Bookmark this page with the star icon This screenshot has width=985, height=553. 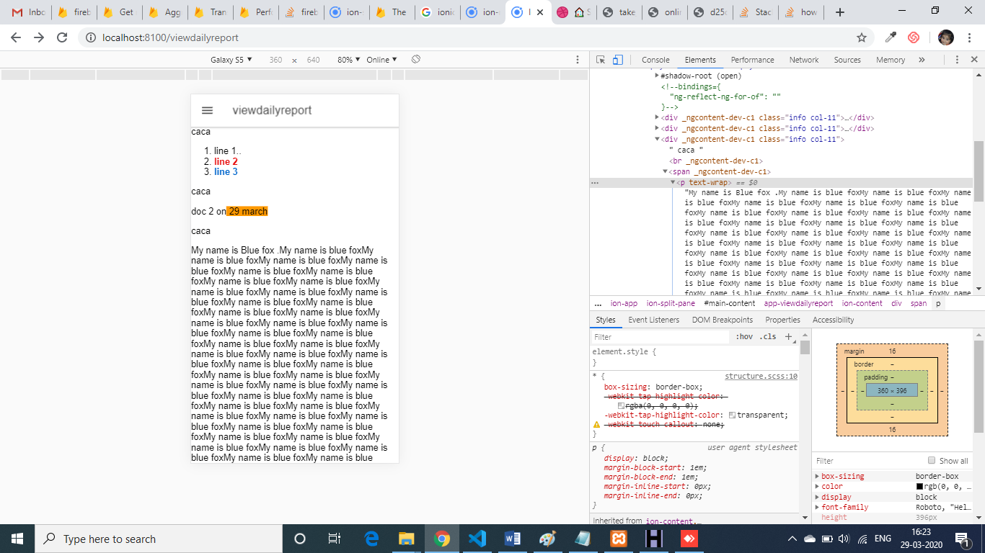[861, 37]
